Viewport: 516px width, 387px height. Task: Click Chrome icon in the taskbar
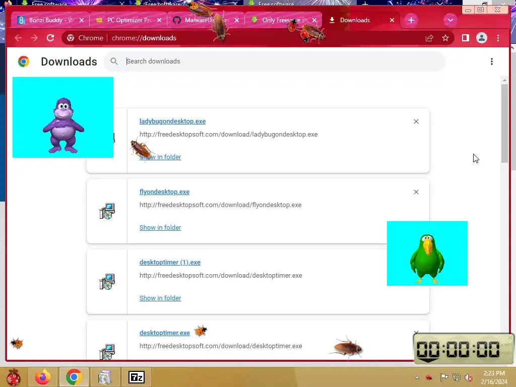(x=74, y=377)
